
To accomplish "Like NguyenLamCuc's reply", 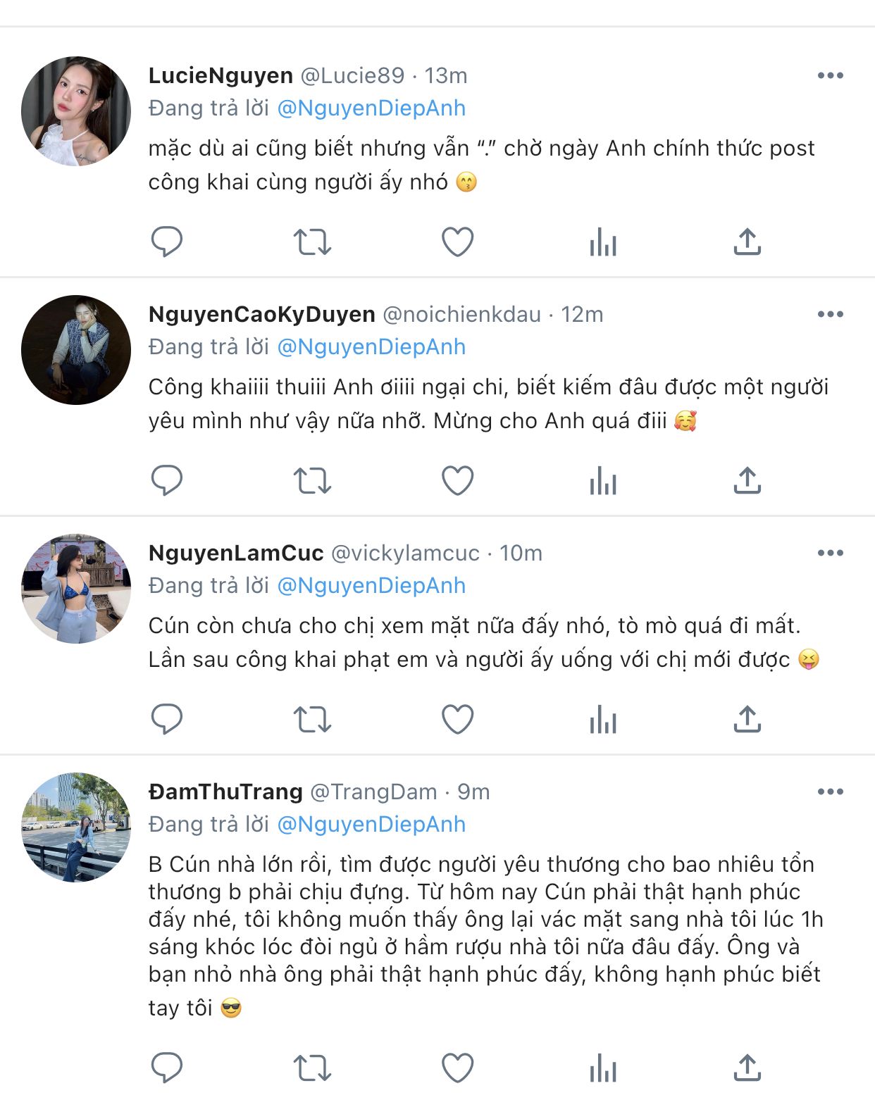I will 457,719.
